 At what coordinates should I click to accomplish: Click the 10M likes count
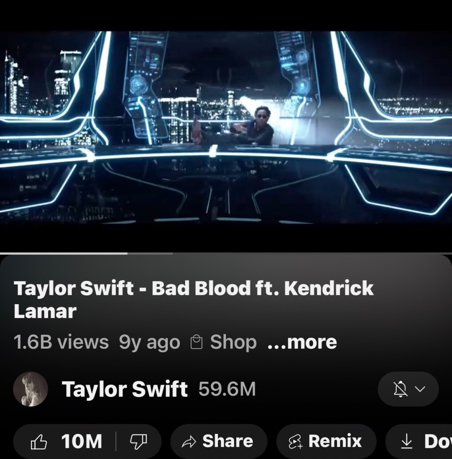[x=82, y=441]
